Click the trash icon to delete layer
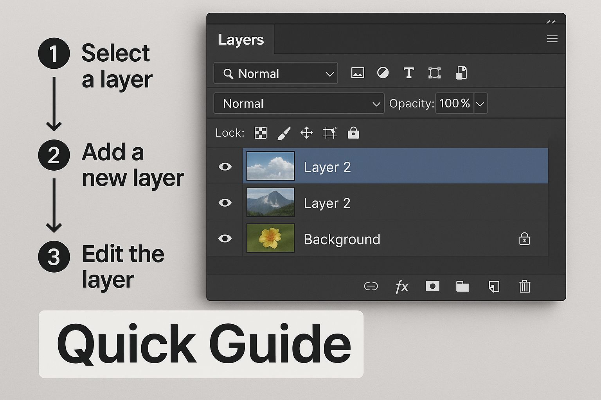 pyautogui.click(x=524, y=286)
